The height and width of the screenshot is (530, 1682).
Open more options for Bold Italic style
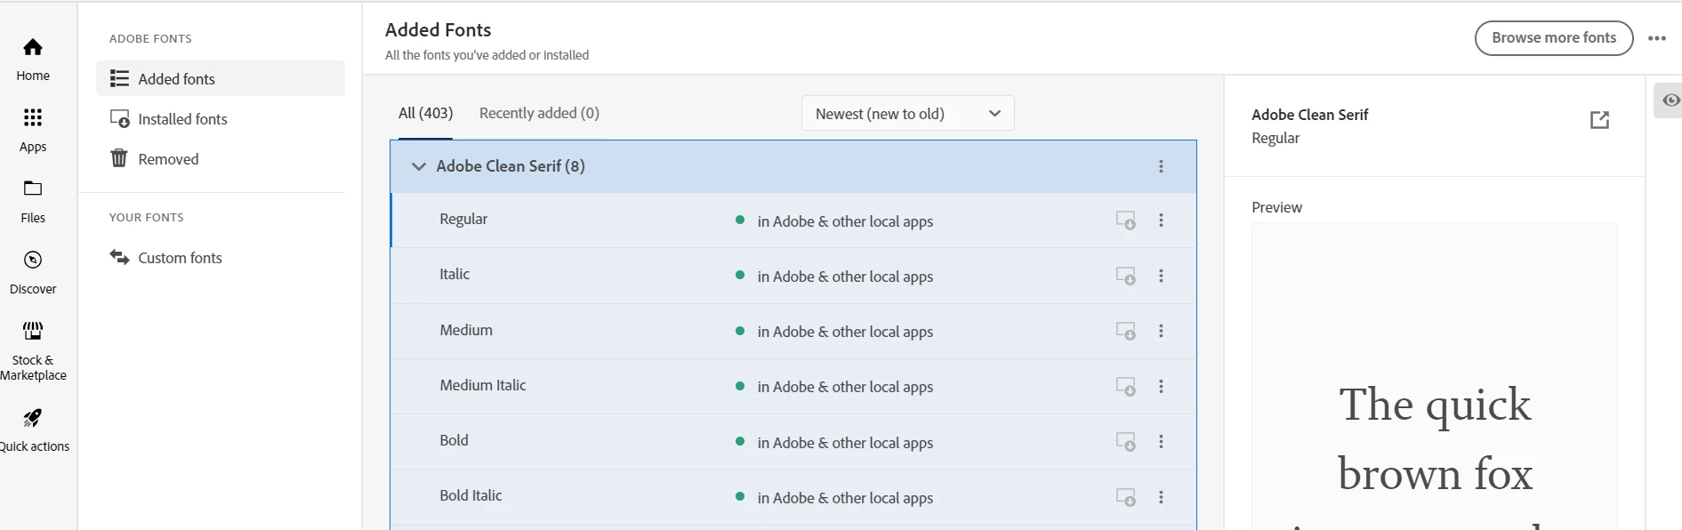point(1161,496)
